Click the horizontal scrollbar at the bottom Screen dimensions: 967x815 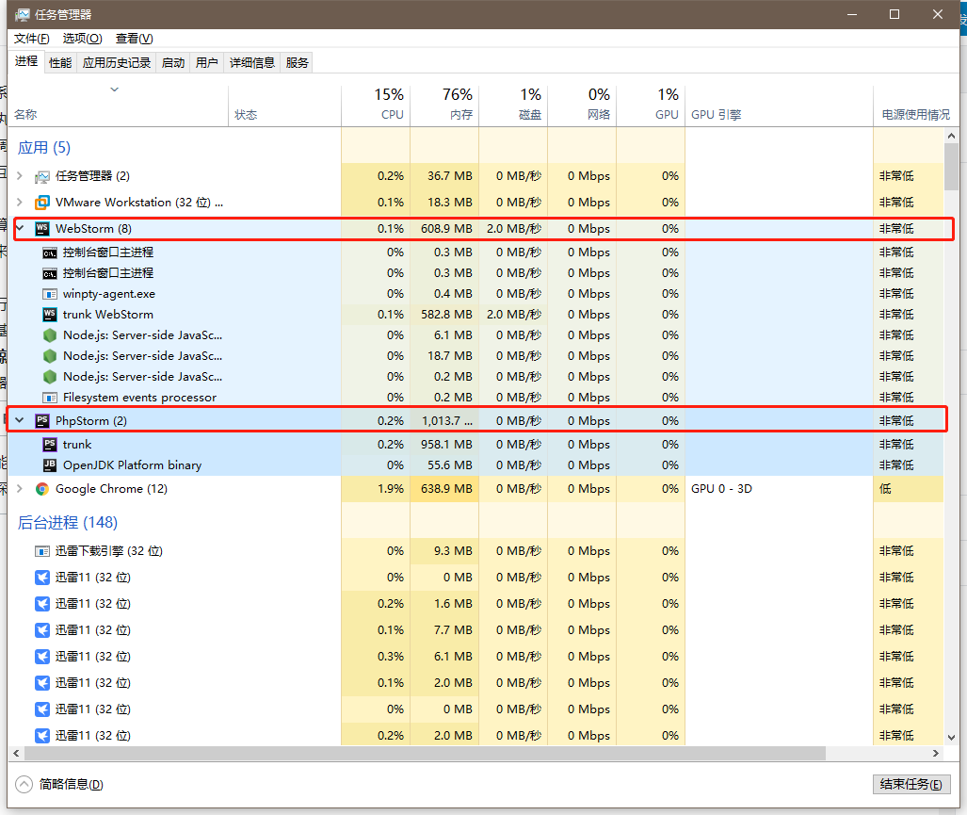point(424,753)
